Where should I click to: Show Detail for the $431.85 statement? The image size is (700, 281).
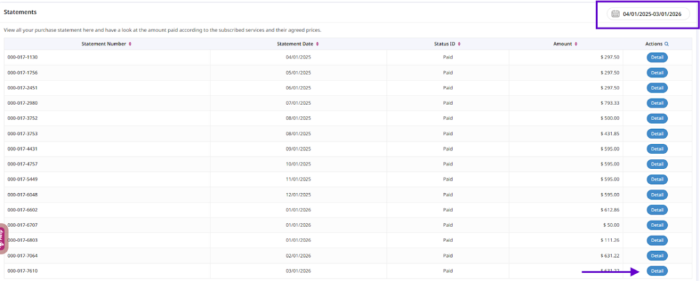(657, 134)
